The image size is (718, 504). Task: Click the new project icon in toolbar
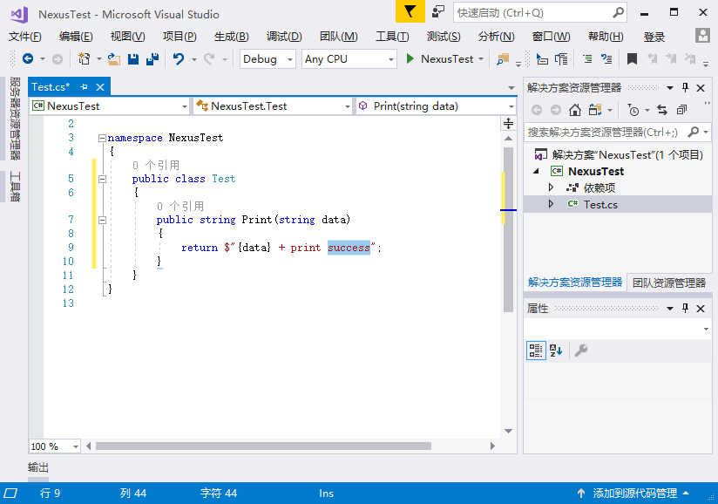tap(85, 58)
